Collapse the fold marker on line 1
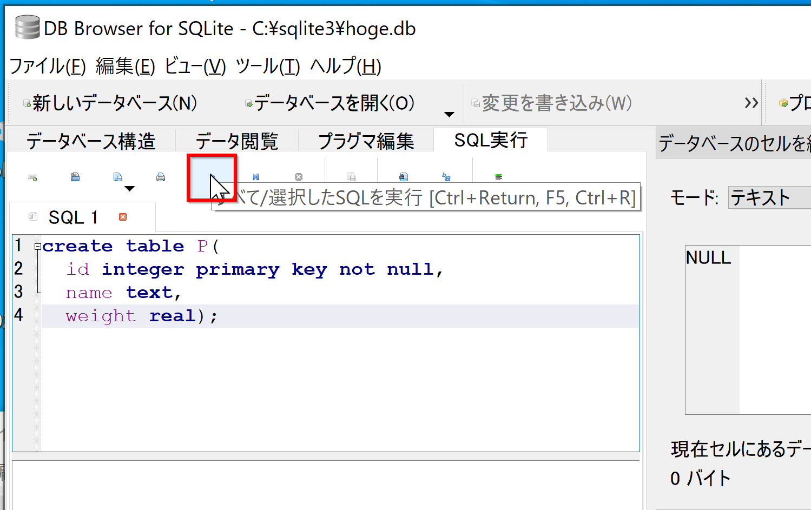 (x=37, y=247)
